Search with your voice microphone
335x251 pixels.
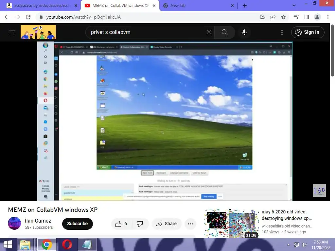[244, 32]
